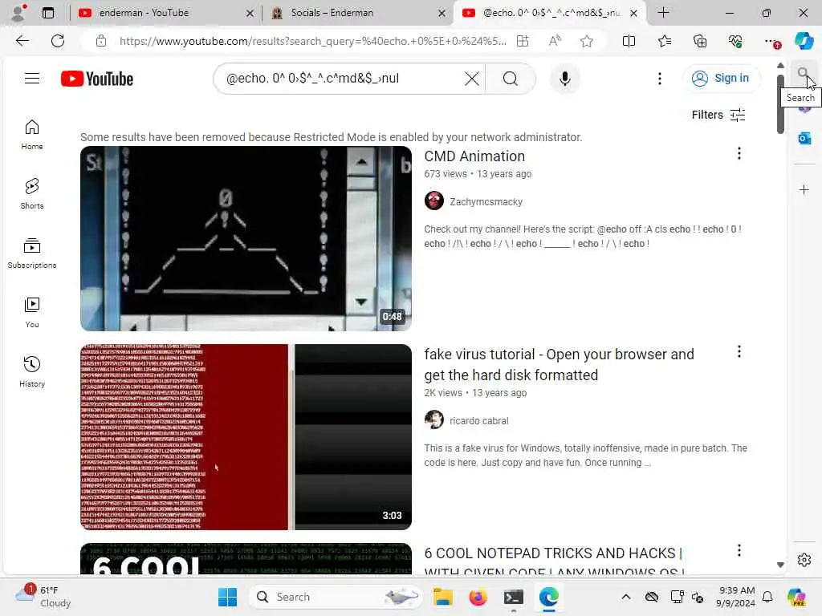
Task: Click the page scrollbar down arrow
Action: [780, 565]
